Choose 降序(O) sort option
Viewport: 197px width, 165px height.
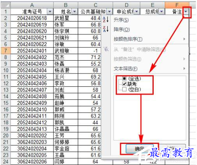122,29
